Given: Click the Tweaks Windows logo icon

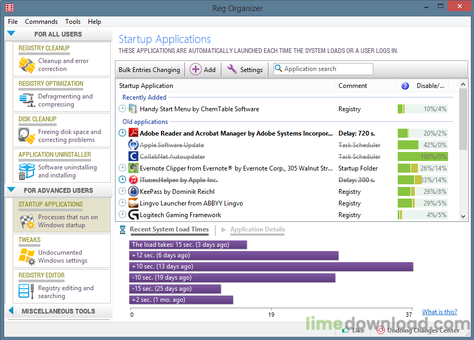Looking at the screenshot, I should 26,256.
